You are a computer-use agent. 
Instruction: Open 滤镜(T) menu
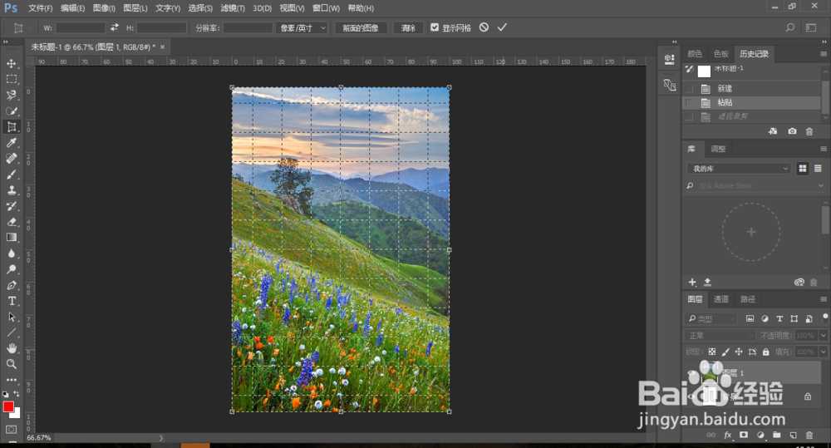click(x=233, y=8)
